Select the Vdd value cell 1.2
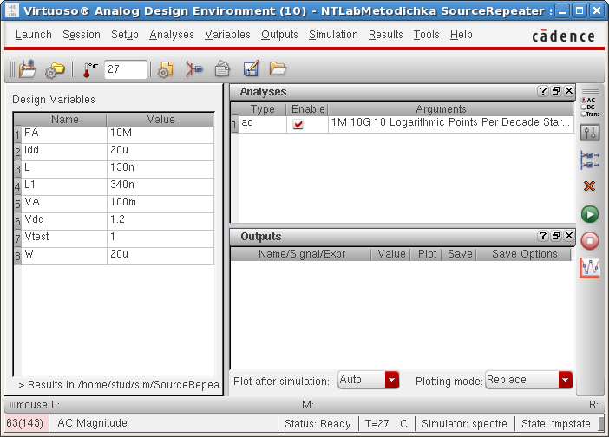Image resolution: width=609 pixels, height=437 pixels. (160, 222)
